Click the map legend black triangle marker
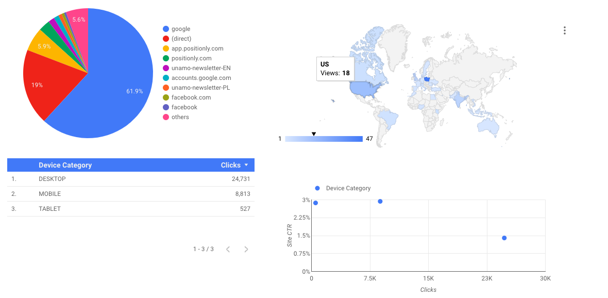The image size is (608, 298). point(314,134)
